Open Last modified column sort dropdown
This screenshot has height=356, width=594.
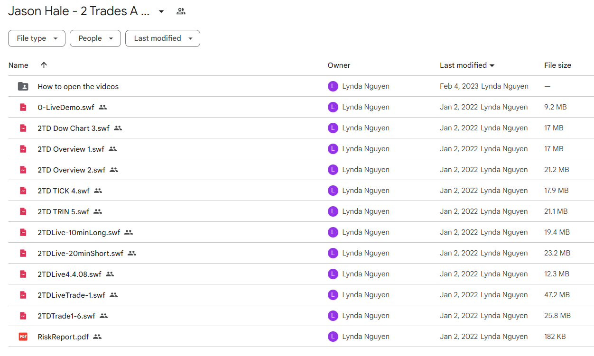pyautogui.click(x=492, y=65)
